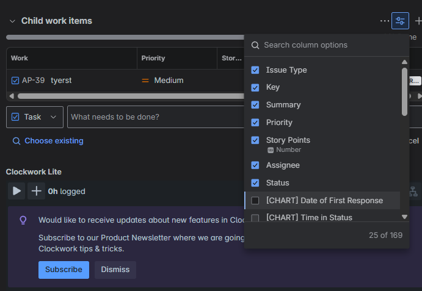Image resolution: width=422 pixels, height=291 pixels.
Task: Click the Priority column header
Action: pos(153,58)
